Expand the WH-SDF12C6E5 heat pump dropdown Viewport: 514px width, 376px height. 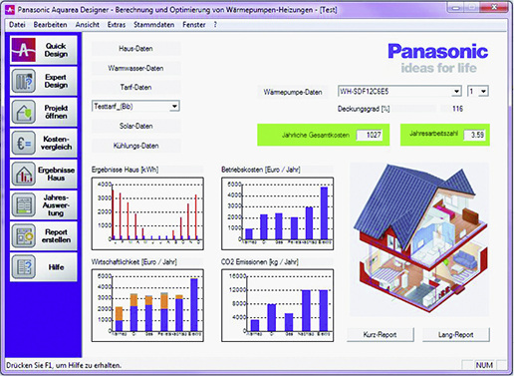(457, 91)
